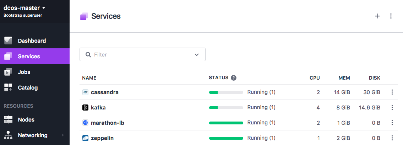
Task: Open the kafka row actions menu
Action: (x=392, y=107)
